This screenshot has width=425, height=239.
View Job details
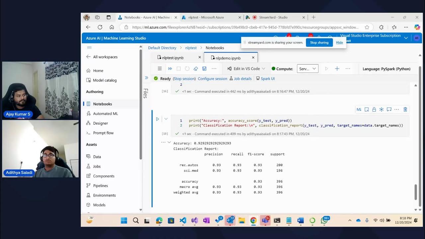click(240, 79)
